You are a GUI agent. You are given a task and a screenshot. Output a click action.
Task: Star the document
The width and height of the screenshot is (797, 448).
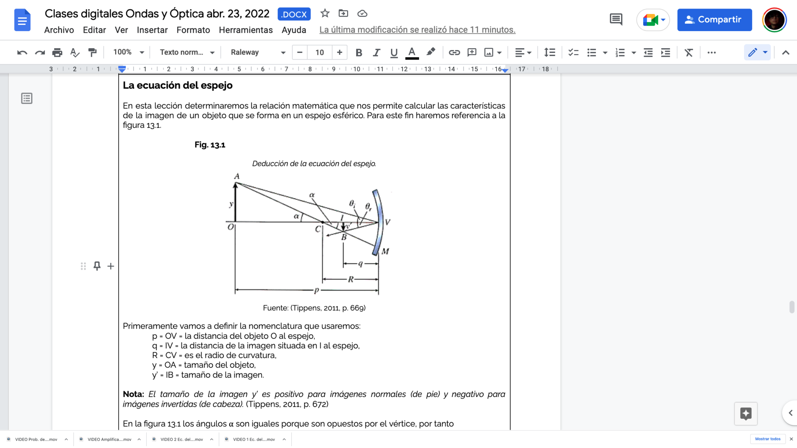pos(325,14)
